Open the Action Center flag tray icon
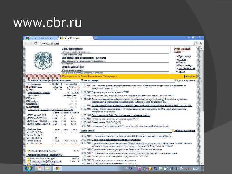Image resolution: width=232 pixels, height=174 pixels. point(182,169)
